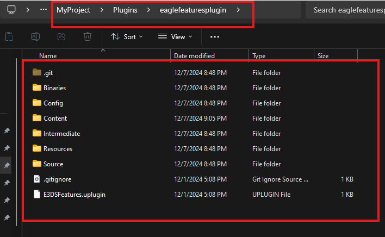Click the Share toolbar icon
The height and width of the screenshot is (237, 385).
(61, 36)
